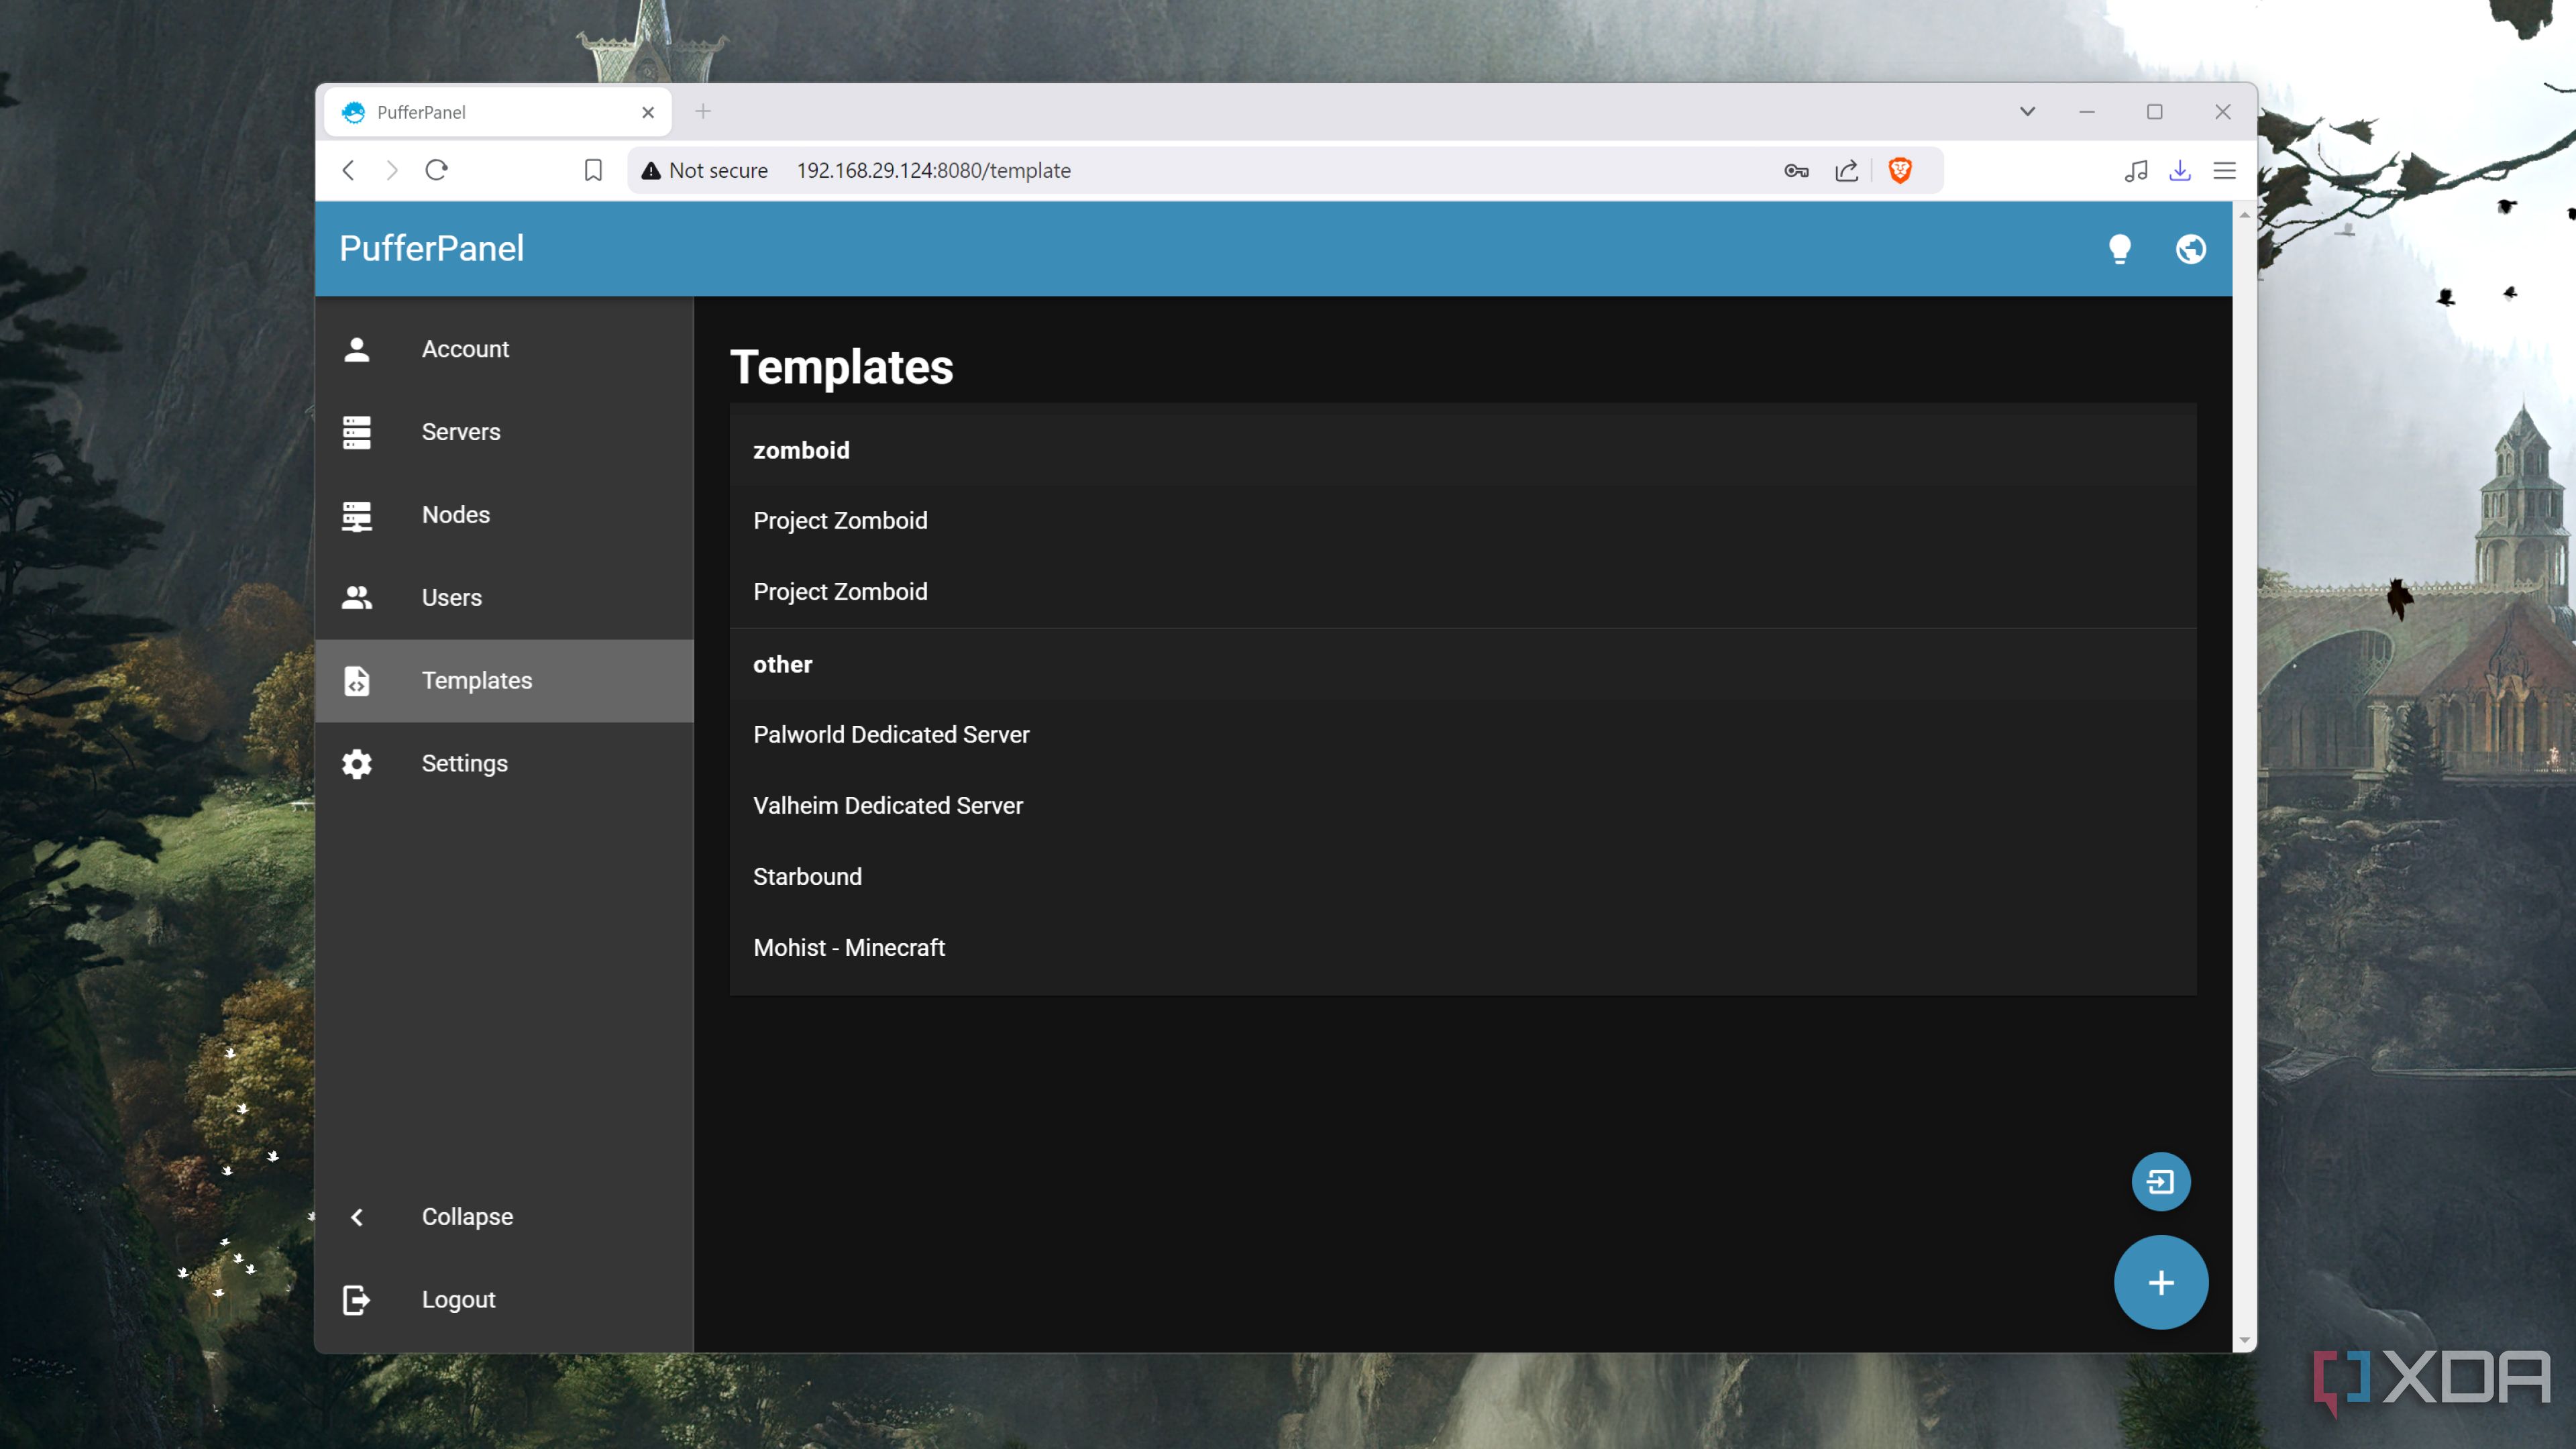Open the Brave Shields lion icon
The height and width of the screenshot is (1449, 2576).
pyautogui.click(x=1900, y=171)
